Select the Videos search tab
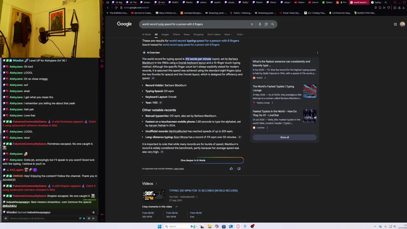The width and height of the screenshot is (407, 229). pyautogui.click(x=176, y=34)
